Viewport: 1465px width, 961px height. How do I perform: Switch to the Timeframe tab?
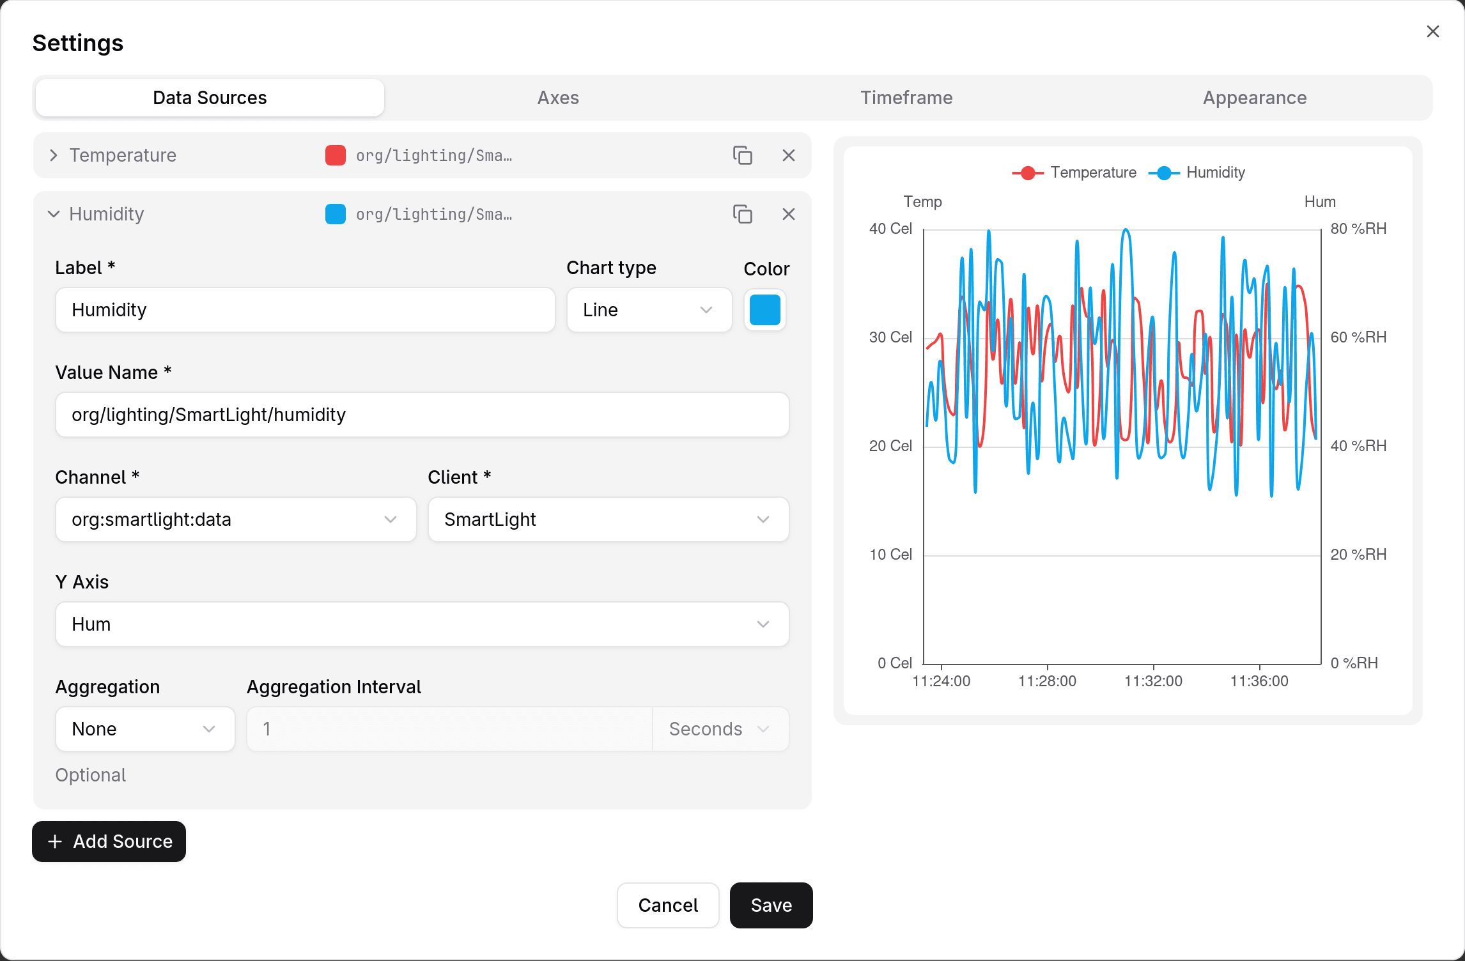coord(906,98)
